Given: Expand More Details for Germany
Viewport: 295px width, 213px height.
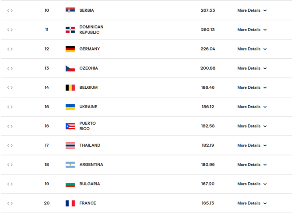Looking at the screenshot, I should point(252,49).
